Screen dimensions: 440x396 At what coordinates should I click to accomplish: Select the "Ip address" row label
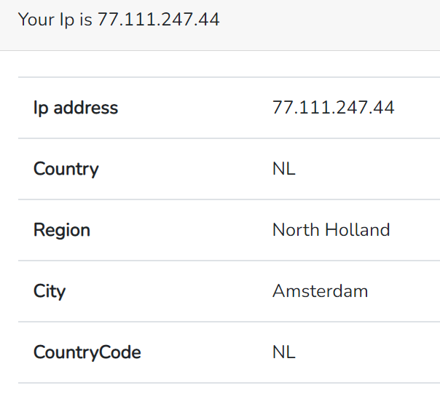[x=76, y=108]
